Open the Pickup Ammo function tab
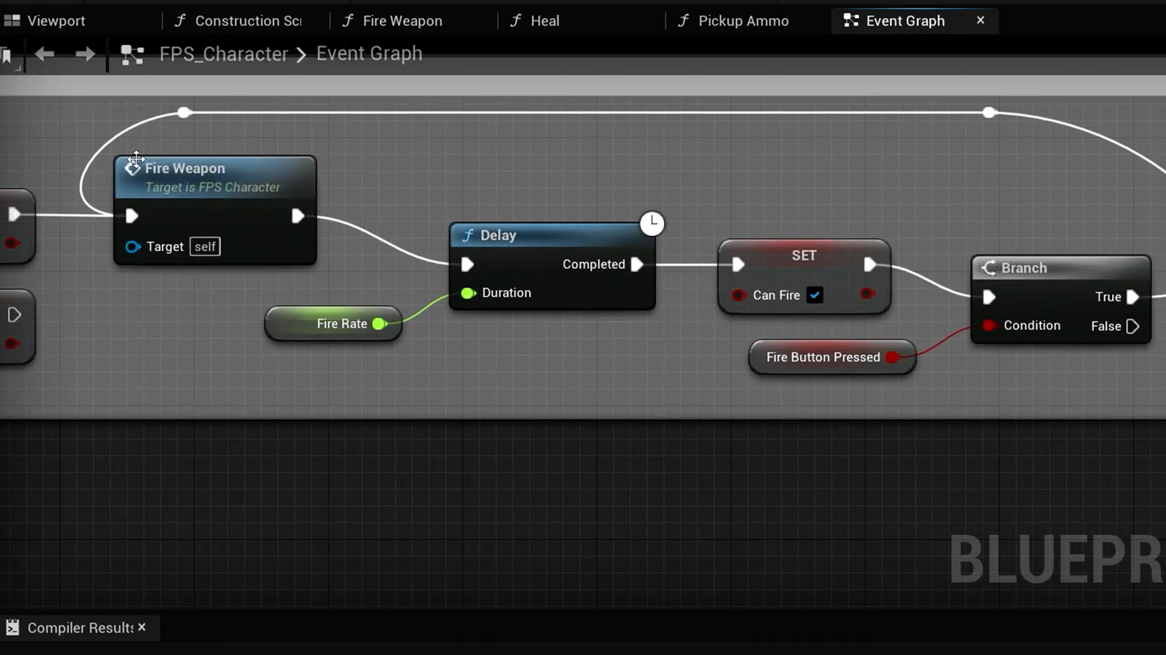This screenshot has width=1166, height=655. coord(743,21)
